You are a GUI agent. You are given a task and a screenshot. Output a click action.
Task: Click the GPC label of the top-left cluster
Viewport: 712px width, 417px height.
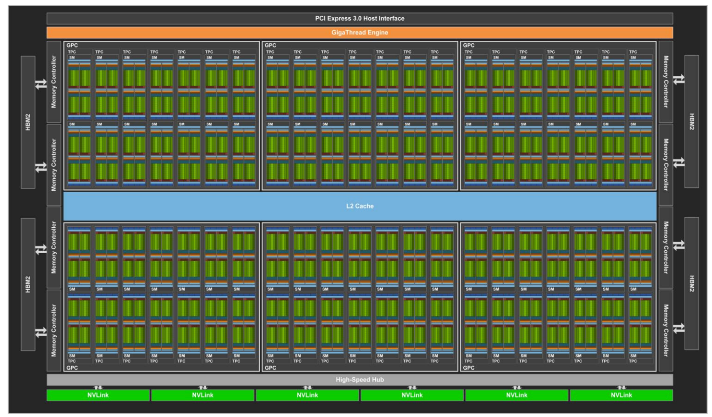(x=72, y=45)
